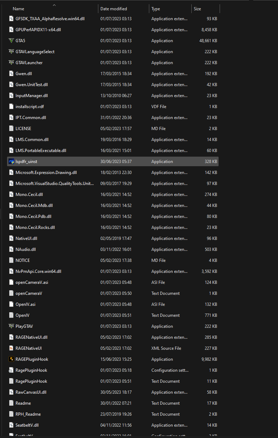The height and width of the screenshot is (438, 278).
Task: Click the 23/07/2019 19:26 date cell
Action: coord(116,414)
